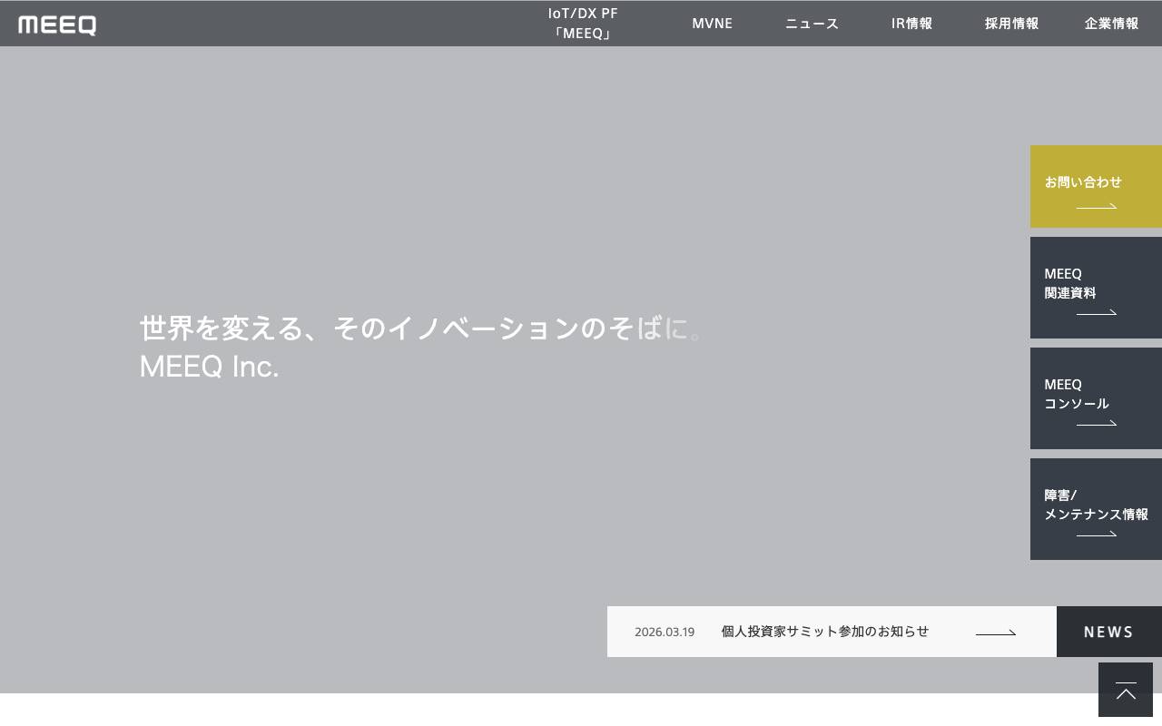1162x726 pixels.
Task: Click the arrow icon on 障害/メンテナンス情報 panel
Action: click(x=1097, y=534)
